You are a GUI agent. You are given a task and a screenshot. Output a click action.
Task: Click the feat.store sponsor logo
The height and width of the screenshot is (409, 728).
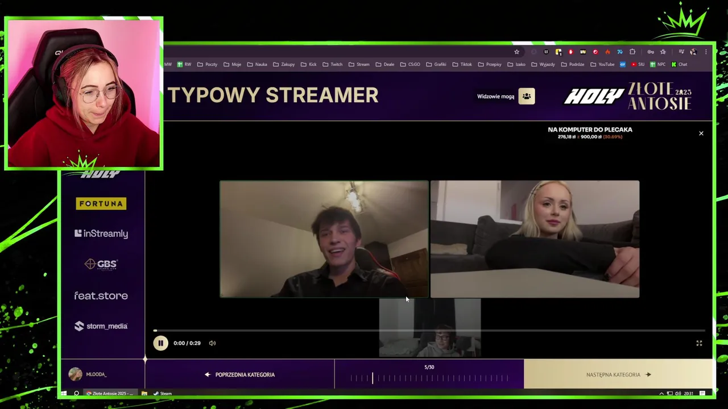point(101,296)
